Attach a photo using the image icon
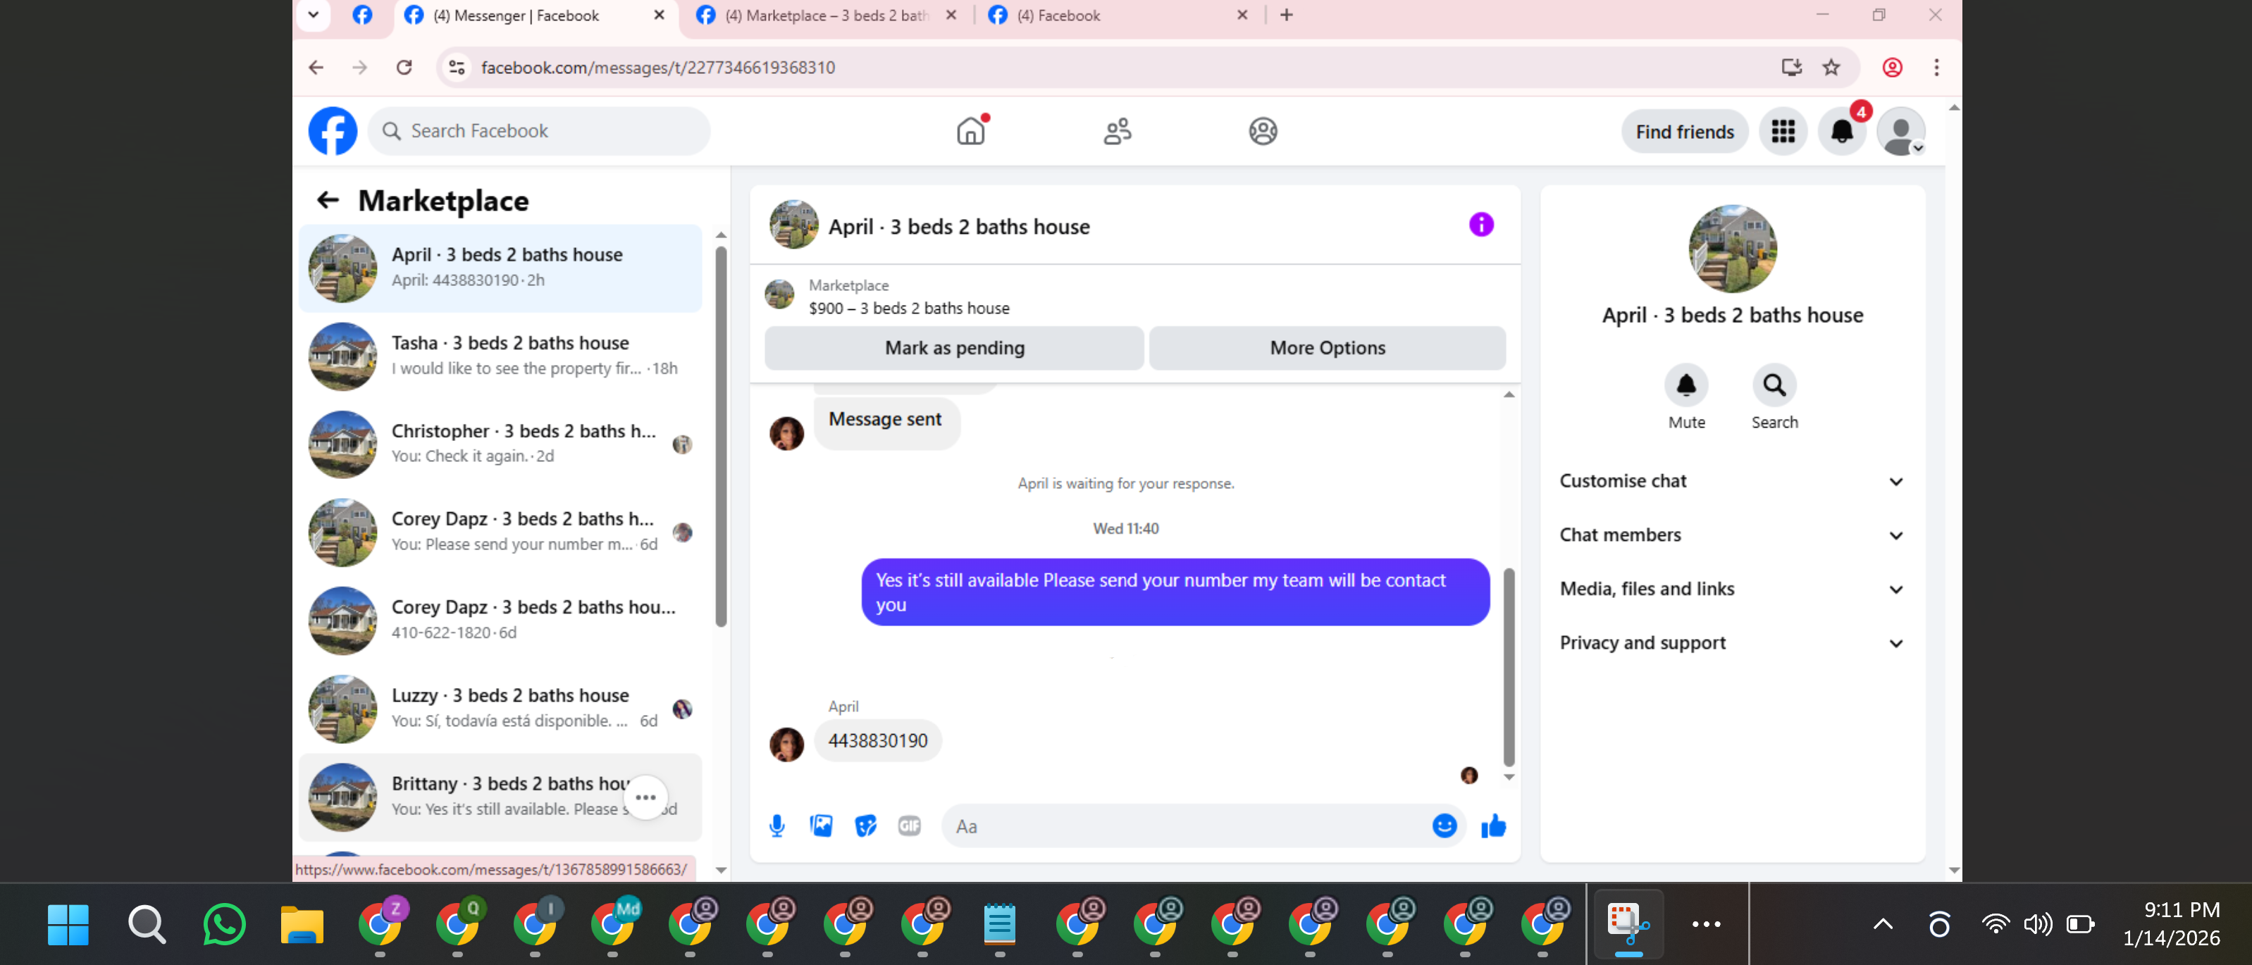The height and width of the screenshot is (965, 2252). pyautogui.click(x=821, y=826)
